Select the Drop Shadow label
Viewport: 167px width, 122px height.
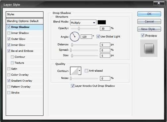click(20, 27)
